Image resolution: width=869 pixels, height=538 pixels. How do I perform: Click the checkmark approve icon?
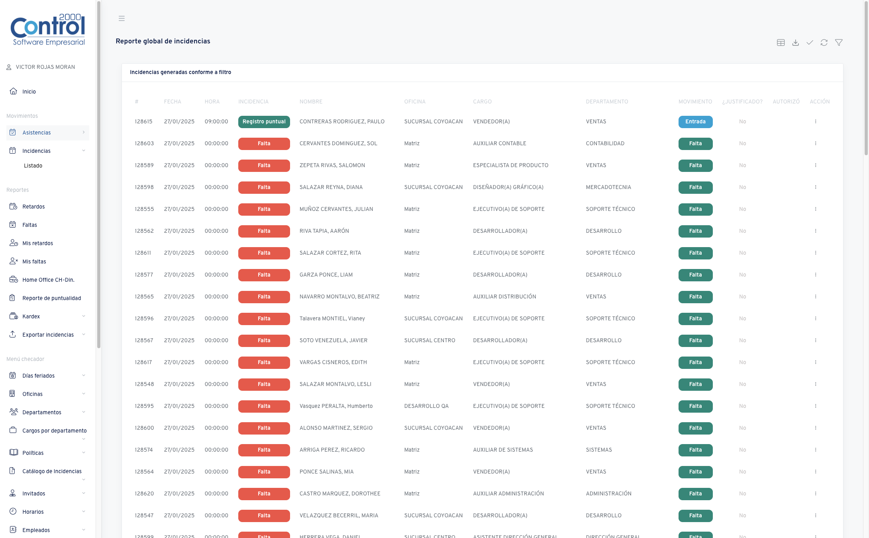pyautogui.click(x=810, y=43)
